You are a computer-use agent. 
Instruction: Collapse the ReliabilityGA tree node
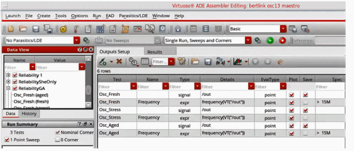point(8,88)
